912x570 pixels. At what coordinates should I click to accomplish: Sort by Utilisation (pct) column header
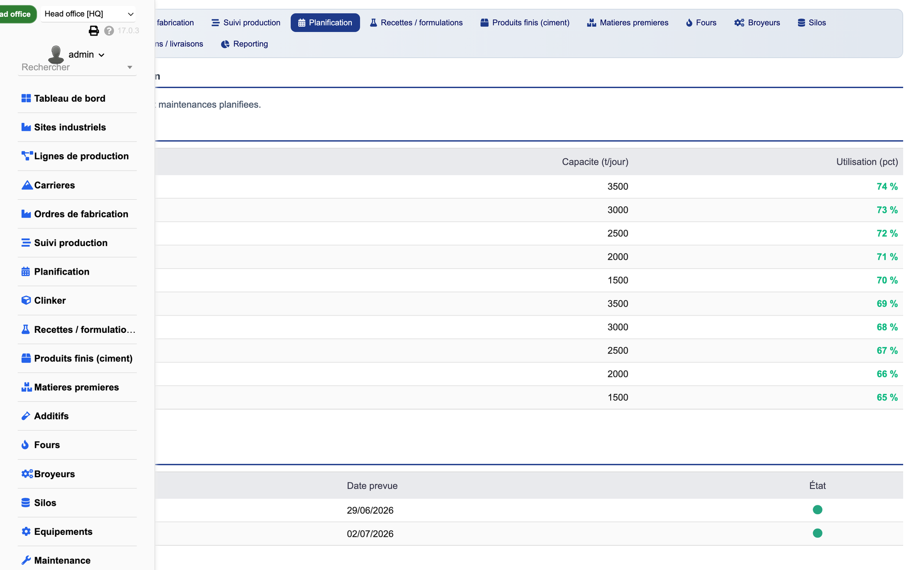[867, 162]
